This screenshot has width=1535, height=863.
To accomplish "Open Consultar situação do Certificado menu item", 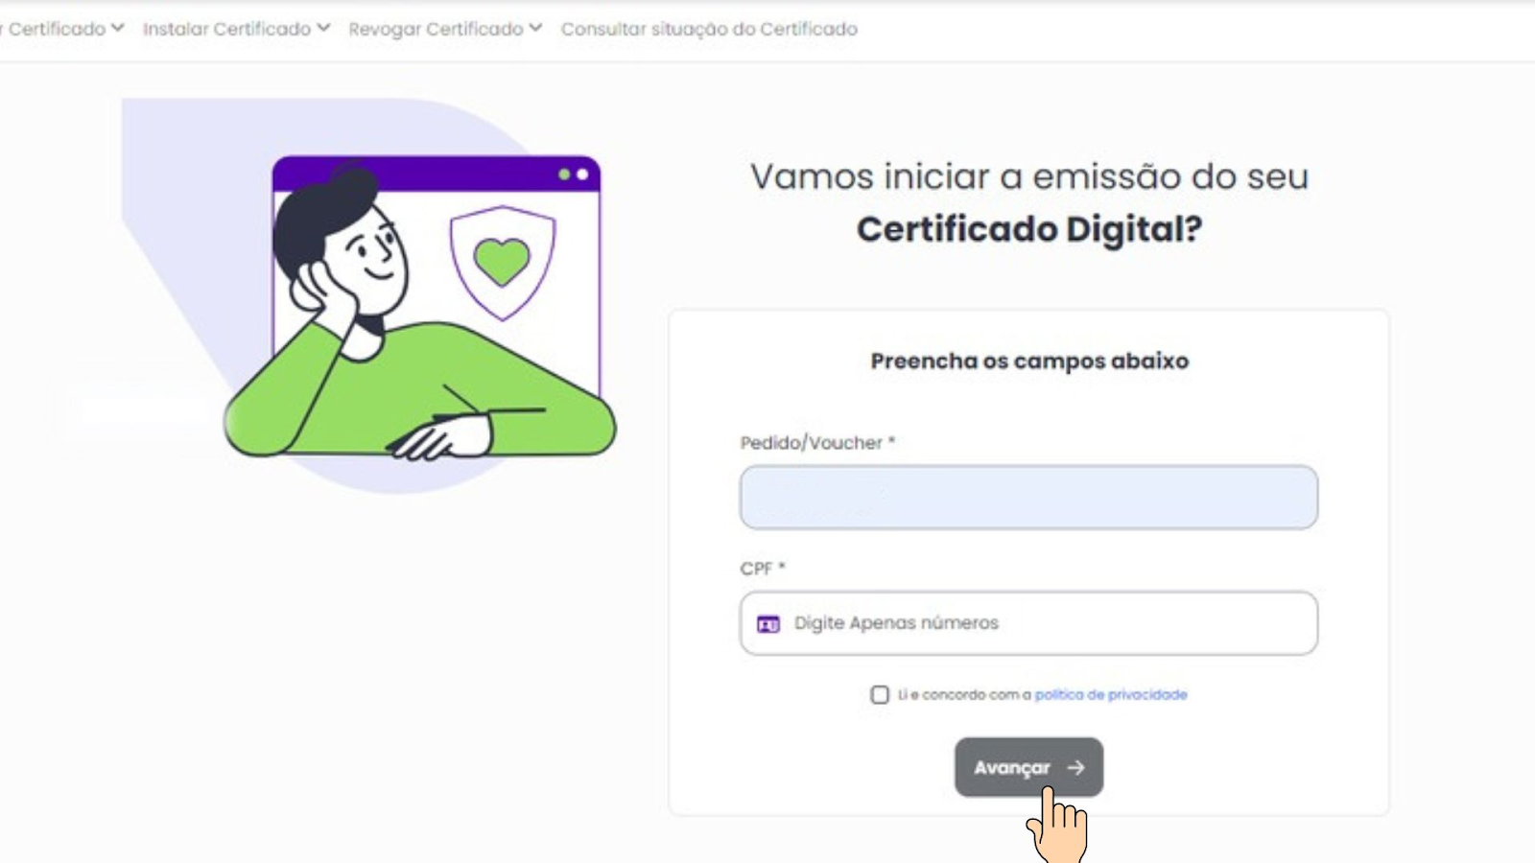I will coord(709,29).
